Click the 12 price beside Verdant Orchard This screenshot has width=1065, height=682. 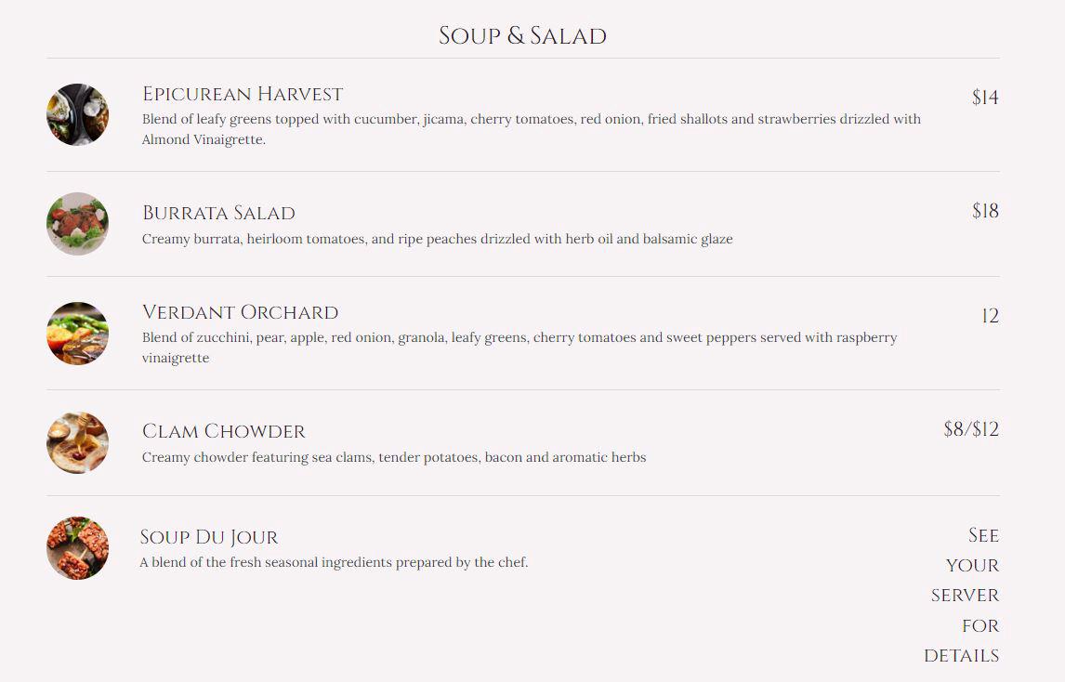point(989,316)
